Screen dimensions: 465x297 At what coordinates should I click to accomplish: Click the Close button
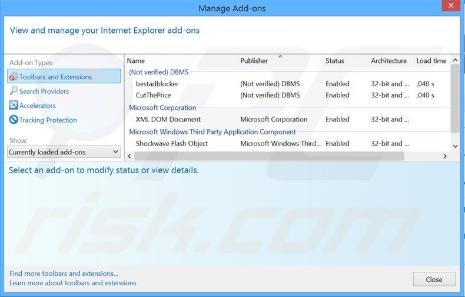pyautogui.click(x=434, y=279)
